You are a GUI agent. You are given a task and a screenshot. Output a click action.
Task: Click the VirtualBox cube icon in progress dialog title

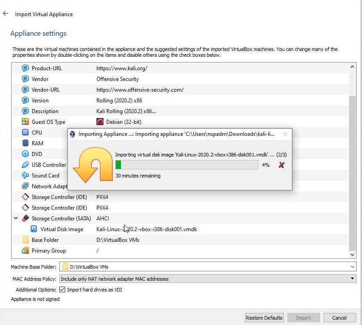tap(72, 134)
